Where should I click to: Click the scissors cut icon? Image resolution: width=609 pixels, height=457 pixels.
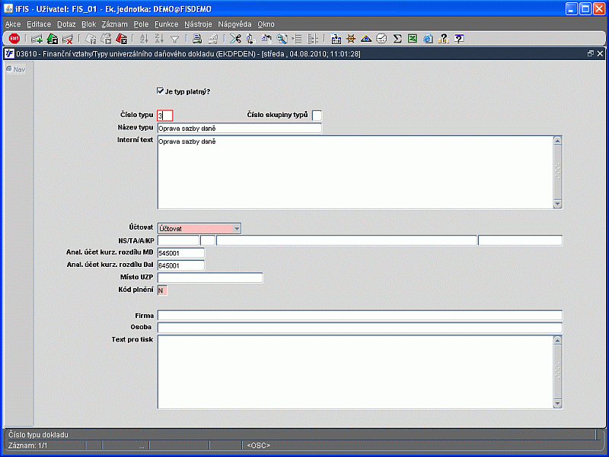235,39
